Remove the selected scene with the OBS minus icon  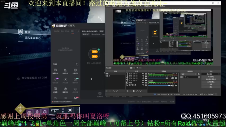[110, 91]
